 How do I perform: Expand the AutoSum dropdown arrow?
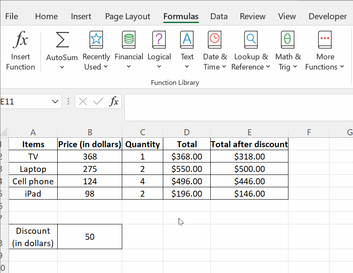tap(61, 67)
